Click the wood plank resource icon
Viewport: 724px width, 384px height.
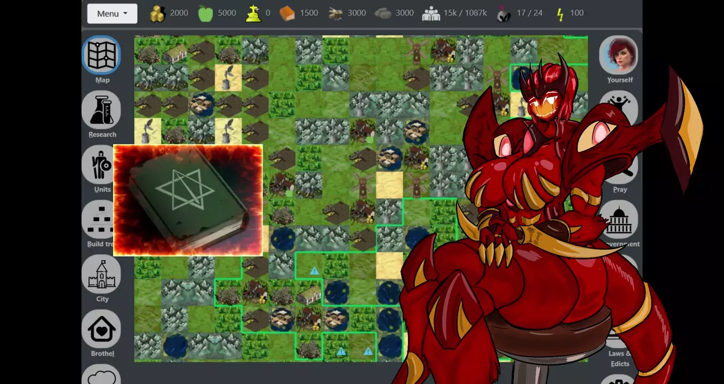tap(287, 13)
